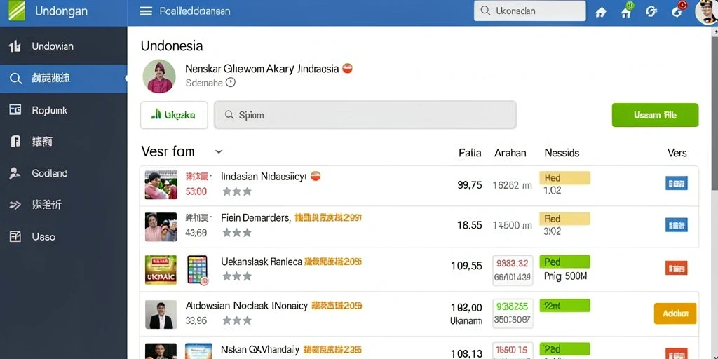Open the user avatar in top-right corner
The height and width of the screenshot is (359, 718).
705,11
